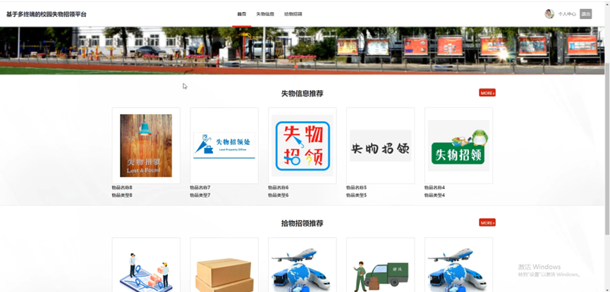Click the 失物信息推荐 section heading
This screenshot has height=292, width=610.
pyautogui.click(x=303, y=94)
